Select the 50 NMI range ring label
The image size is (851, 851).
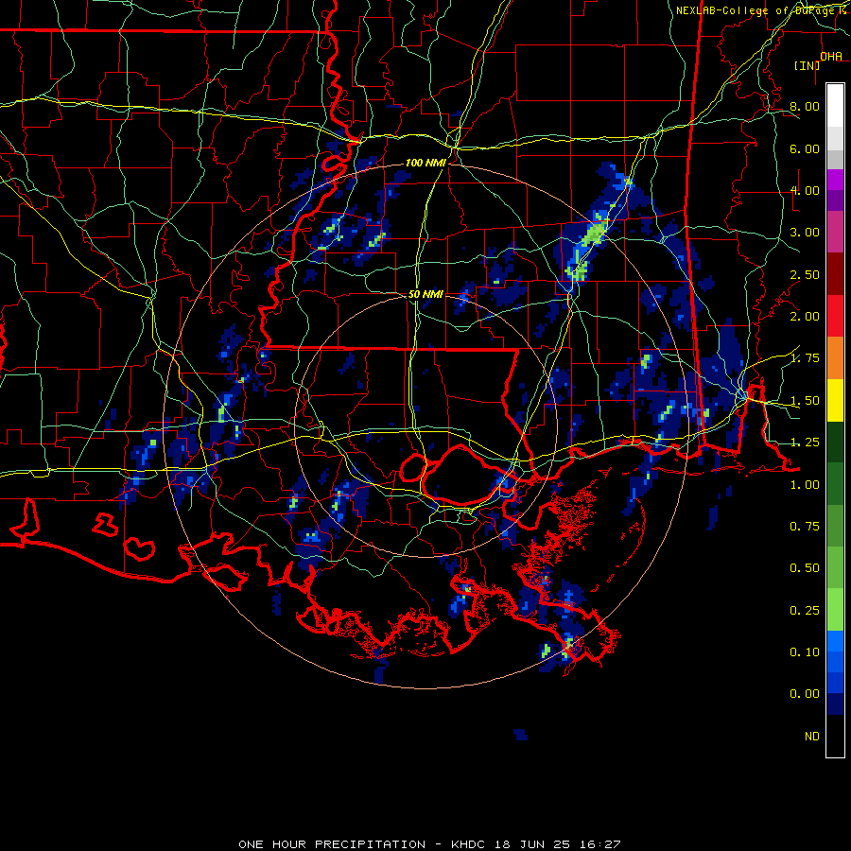[x=425, y=294]
